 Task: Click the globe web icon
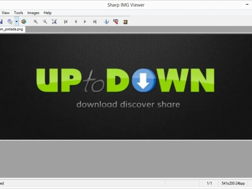click(24, 21)
